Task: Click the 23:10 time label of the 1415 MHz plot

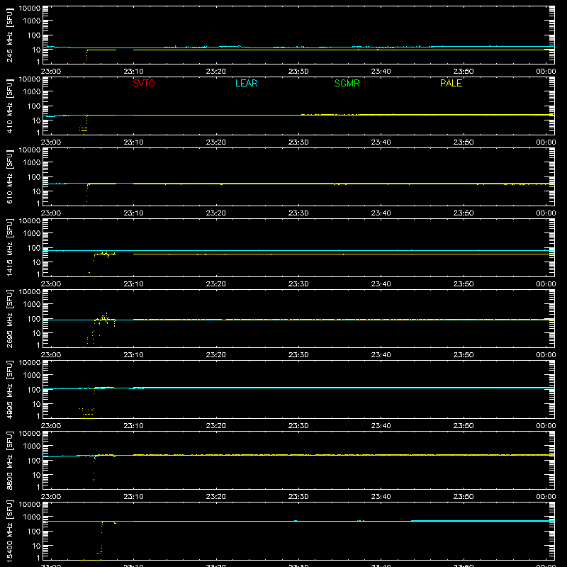Action: pos(133,284)
